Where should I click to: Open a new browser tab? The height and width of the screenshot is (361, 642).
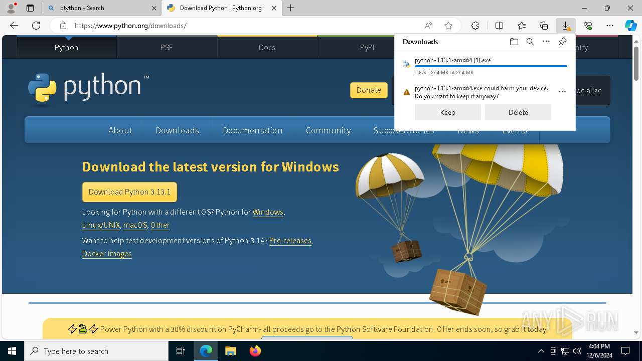click(291, 8)
